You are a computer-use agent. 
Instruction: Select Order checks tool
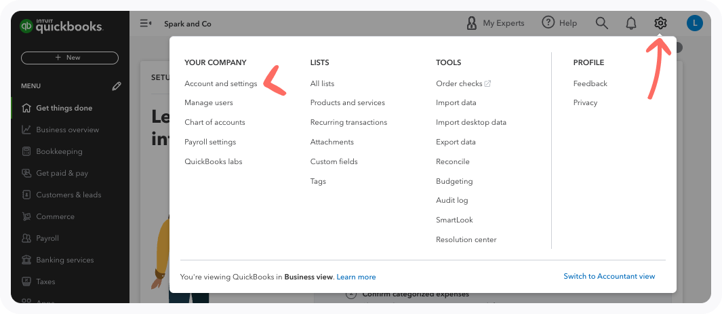tap(459, 84)
